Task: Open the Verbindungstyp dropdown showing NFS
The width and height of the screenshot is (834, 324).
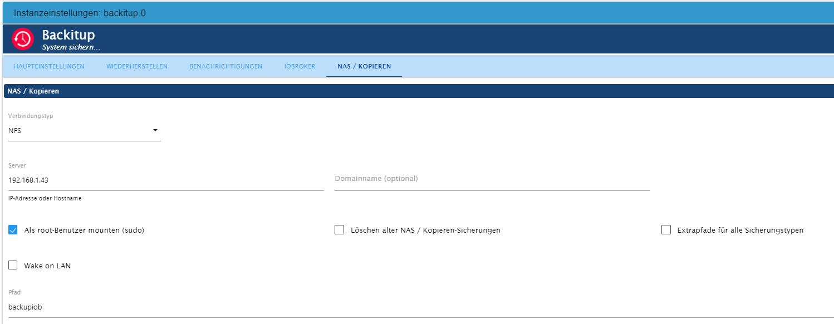Action: pyautogui.click(x=85, y=131)
